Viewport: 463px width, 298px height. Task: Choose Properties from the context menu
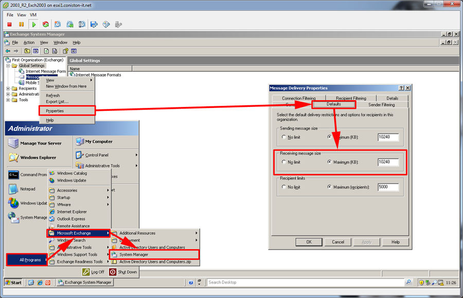(x=67, y=111)
